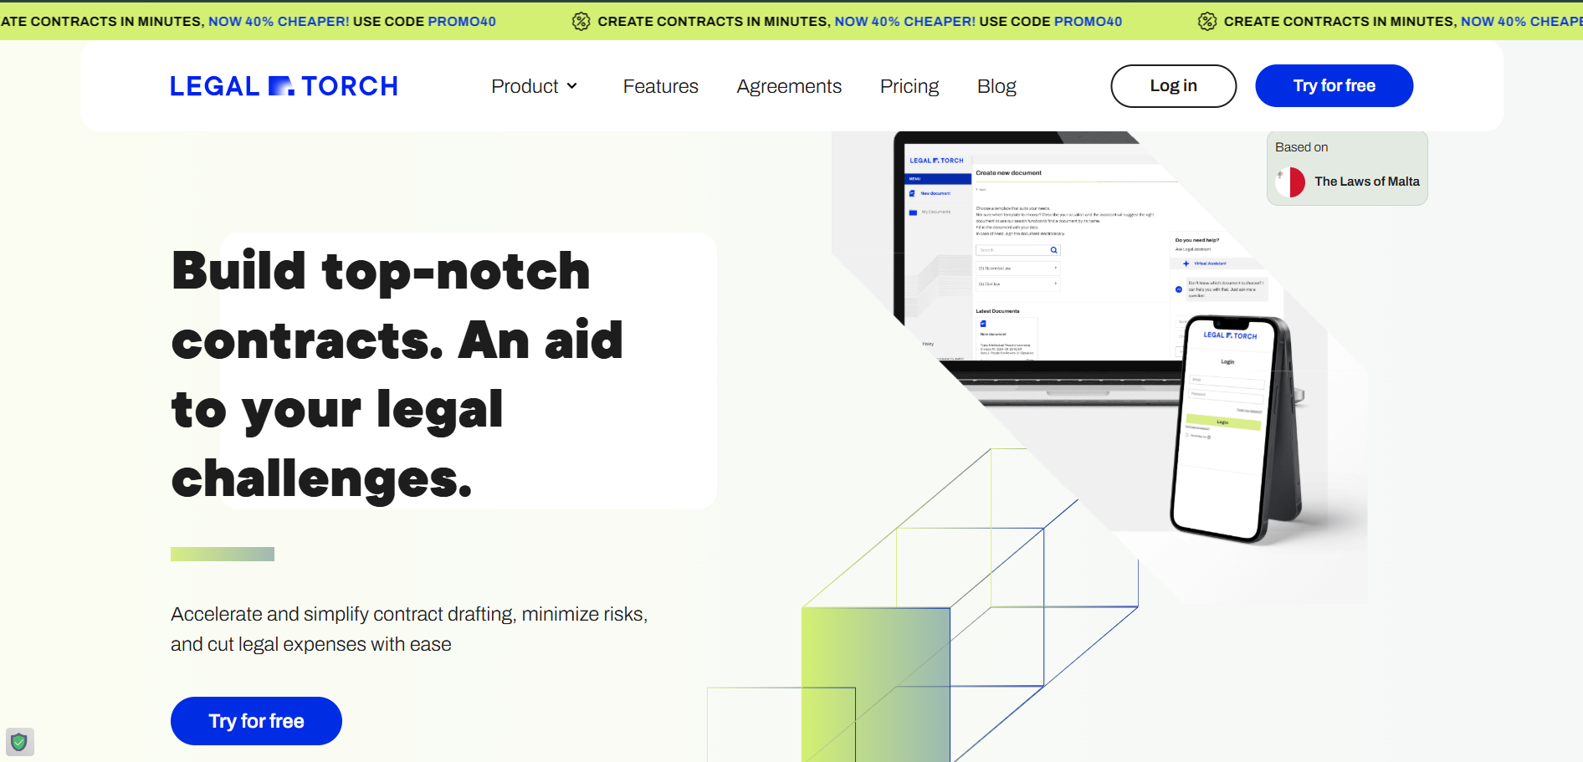Select The Laws of Malta label
1583x762 pixels.
(x=1366, y=182)
